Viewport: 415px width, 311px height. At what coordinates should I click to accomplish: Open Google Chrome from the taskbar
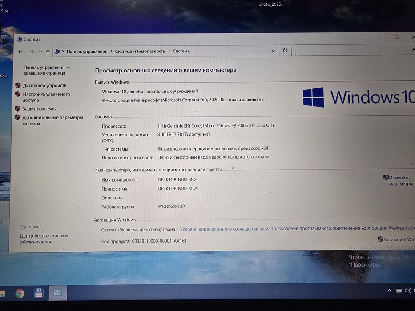pyautogui.click(x=20, y=293)
